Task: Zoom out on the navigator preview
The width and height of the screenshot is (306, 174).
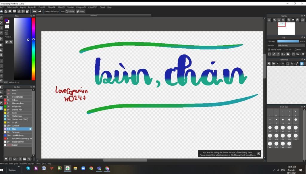Action: 283,20
